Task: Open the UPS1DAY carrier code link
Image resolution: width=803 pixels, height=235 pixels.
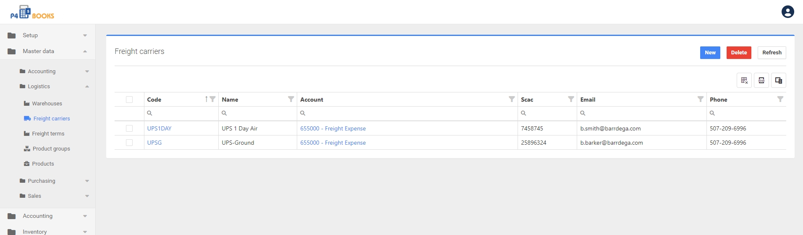Action: 159,128
